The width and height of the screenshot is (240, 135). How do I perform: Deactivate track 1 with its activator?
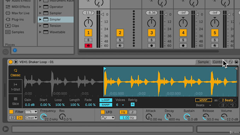pos(88,33)
